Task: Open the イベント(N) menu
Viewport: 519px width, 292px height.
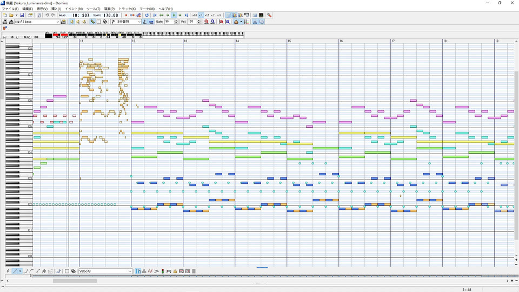Action: pyautogui.click(x=74, y=9)
